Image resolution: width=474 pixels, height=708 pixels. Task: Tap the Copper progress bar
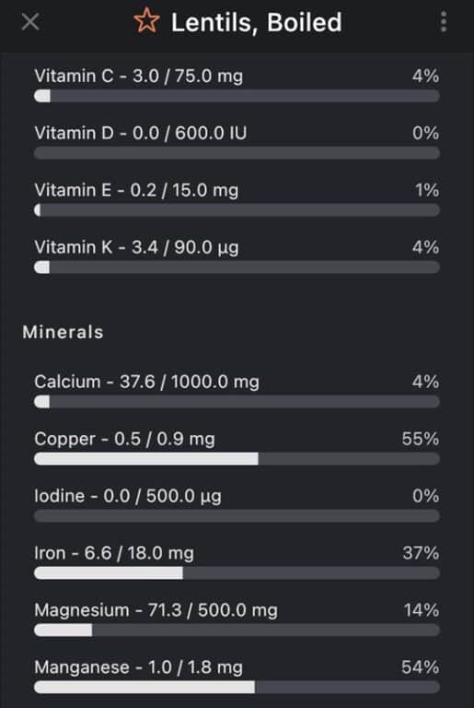click(237, 459)
